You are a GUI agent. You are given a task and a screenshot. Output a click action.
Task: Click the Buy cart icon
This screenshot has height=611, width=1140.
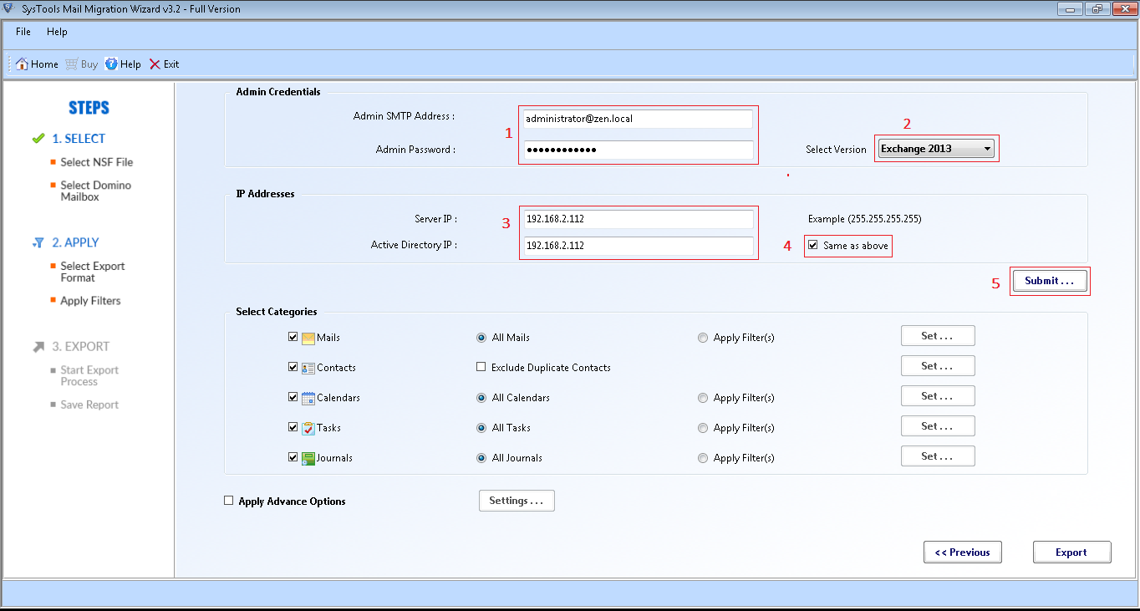71,64
